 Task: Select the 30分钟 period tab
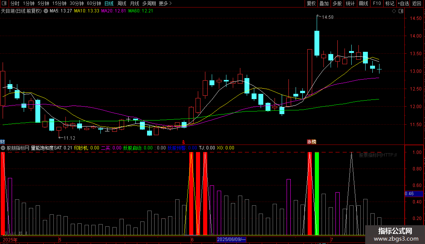pyautogui.click(x=77, y=3)
